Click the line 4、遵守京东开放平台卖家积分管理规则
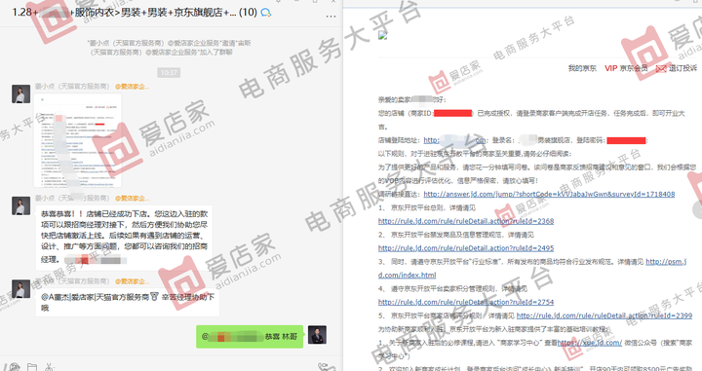This screenshot has height=371, width=702. tap(452, 289)
